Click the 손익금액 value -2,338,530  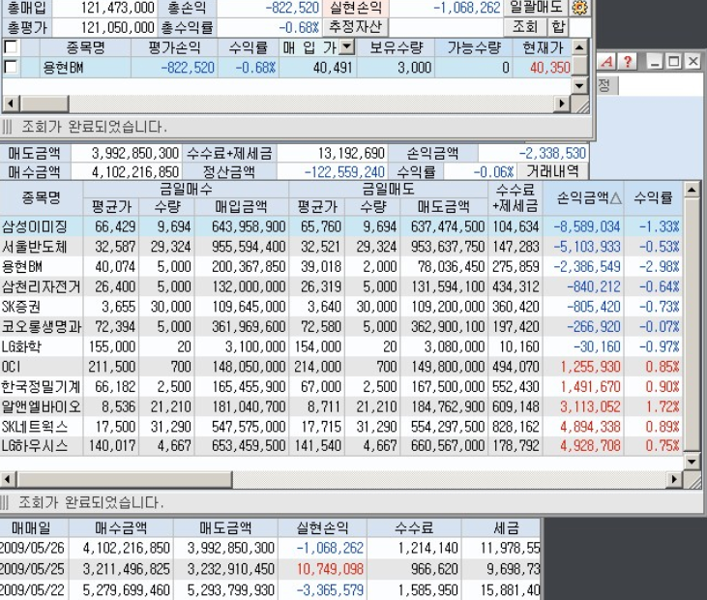(x=552, y=153)
